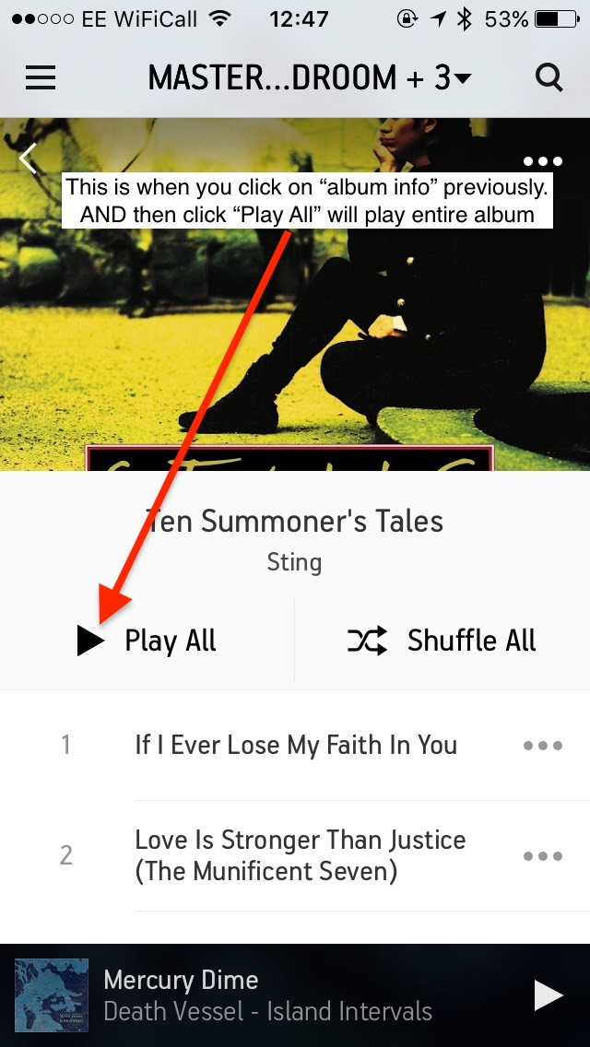Open now playing bar Mercury Dime title
This screenshot has height=1047, width=590.
(181, 981)
